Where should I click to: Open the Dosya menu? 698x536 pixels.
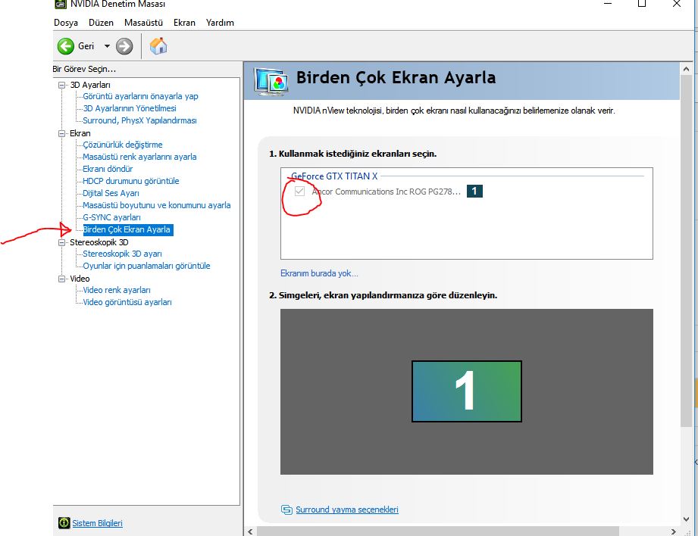[x=66, y=23]
